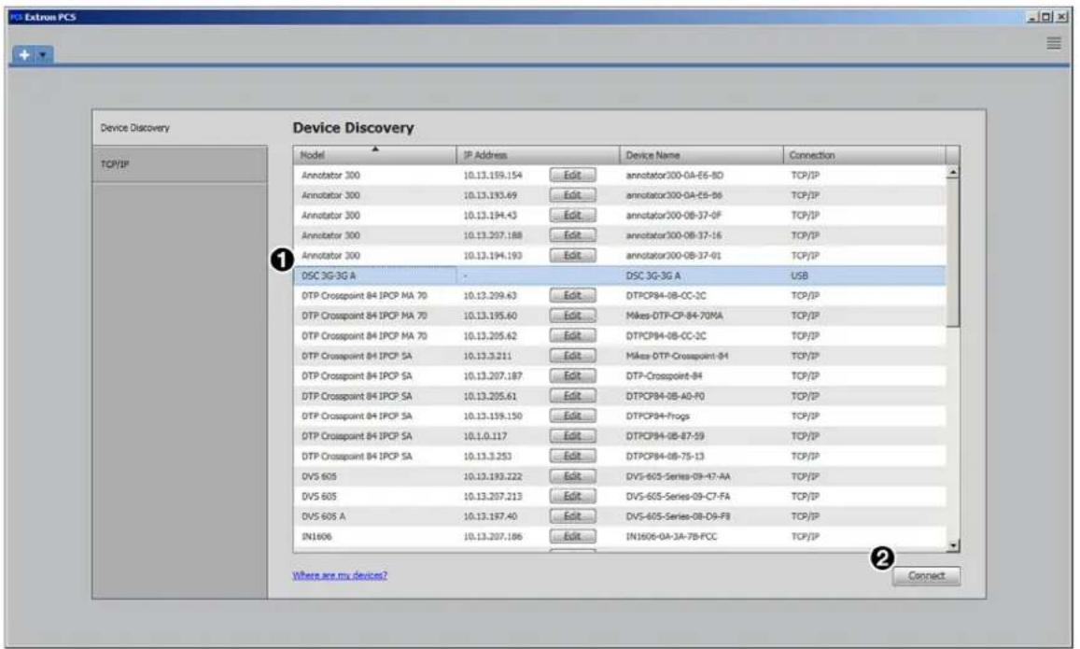
Task: Click Edit for IP 10.13.207.213
Action: (572, 495)
